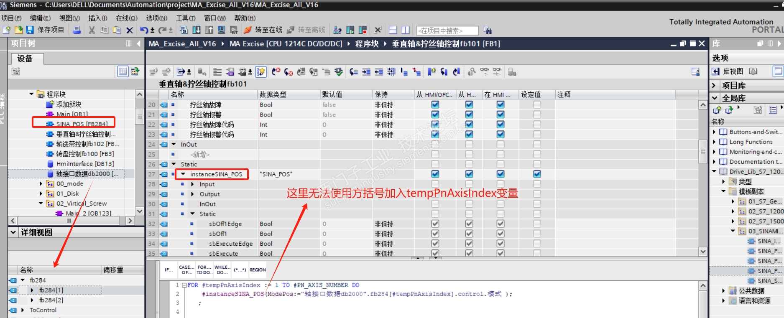Enable 设定值 checkbox for 拧丝轴故障 row

pyautogui.click(x=537, y=104)
